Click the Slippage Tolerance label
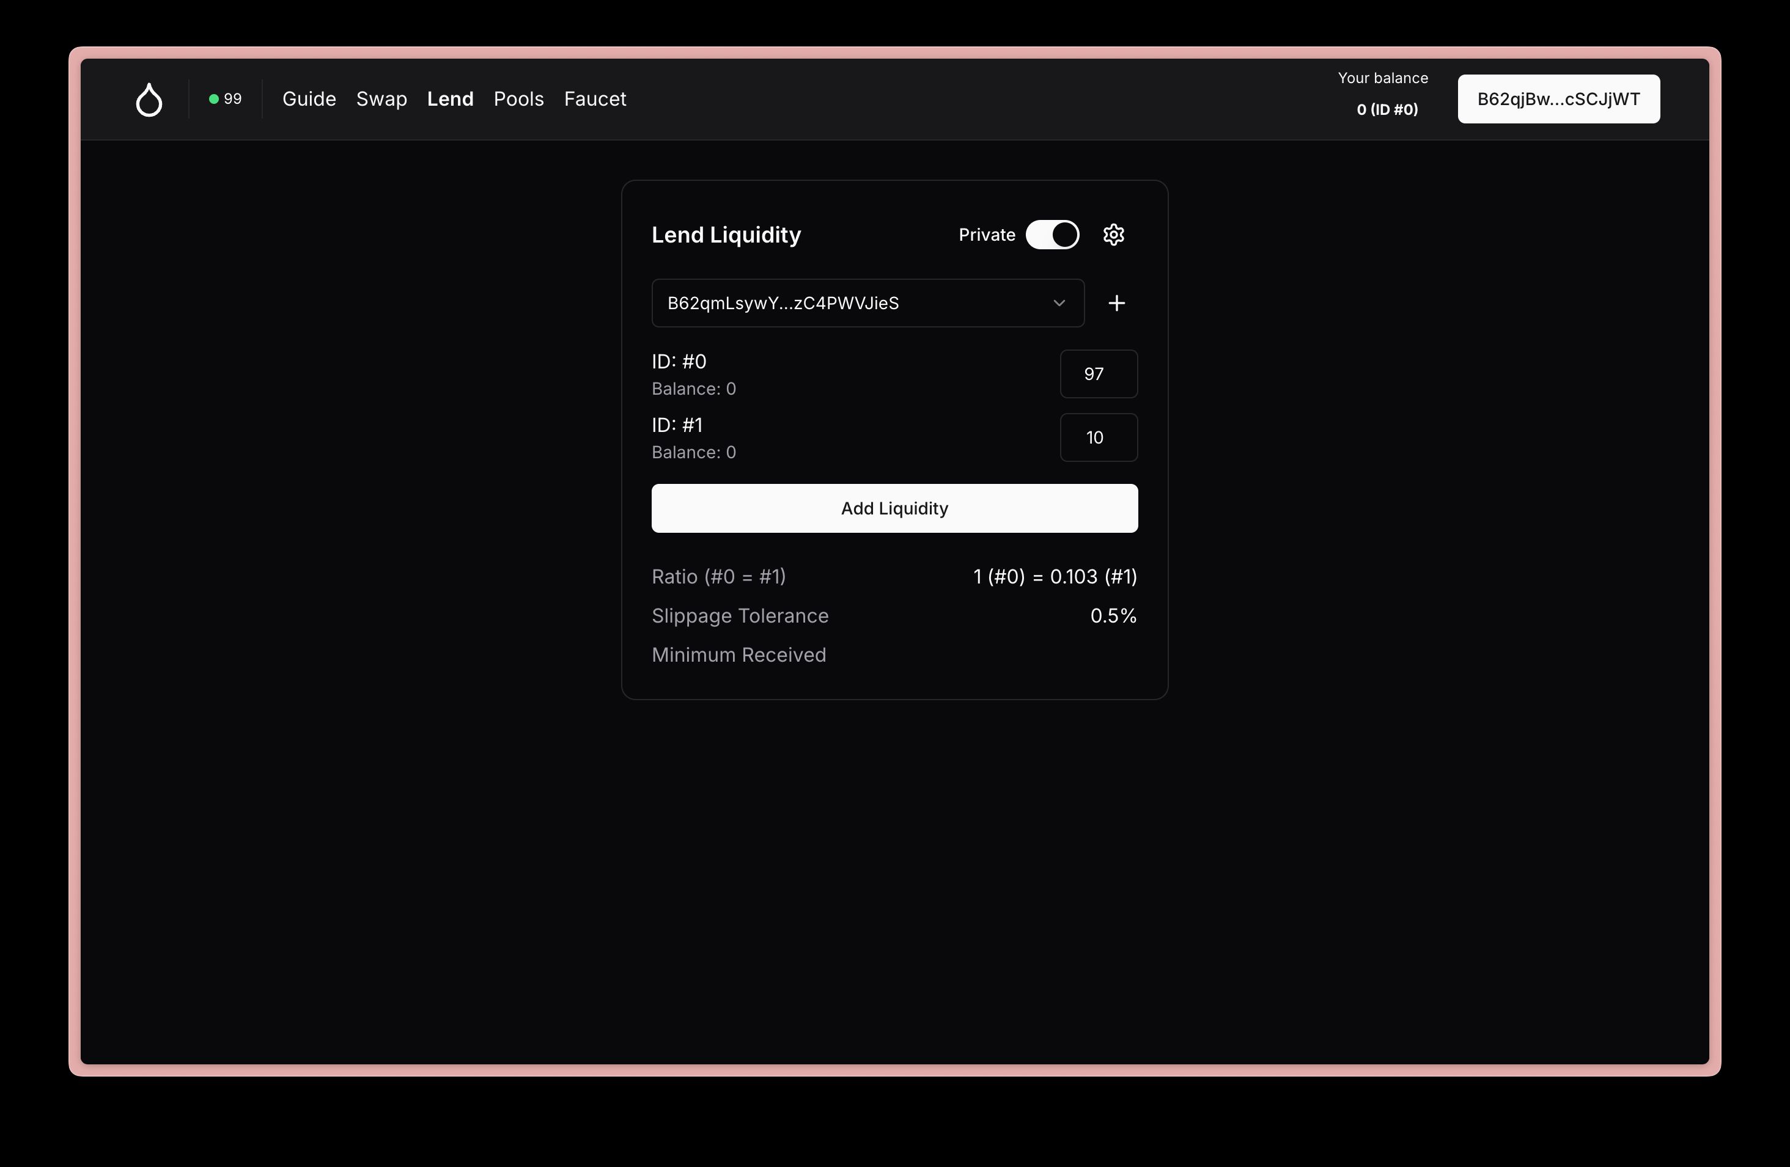This screenshot has height=1167, width=1790. pos(740,616)
